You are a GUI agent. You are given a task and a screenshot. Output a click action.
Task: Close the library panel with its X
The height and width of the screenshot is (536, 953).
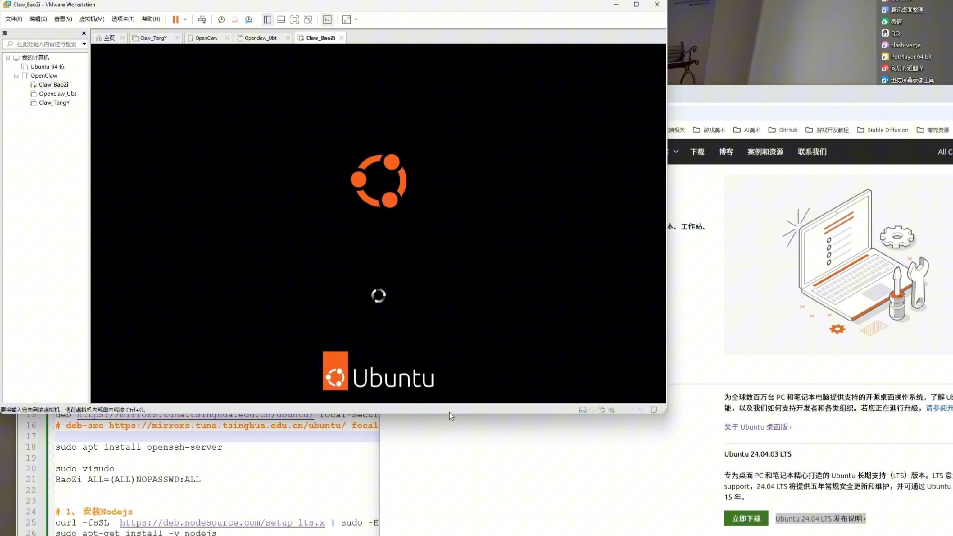coord(84,33)
